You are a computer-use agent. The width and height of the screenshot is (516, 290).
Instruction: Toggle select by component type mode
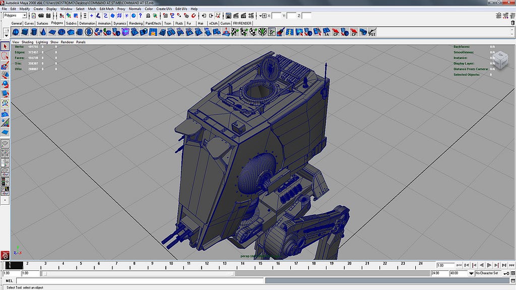76,16
